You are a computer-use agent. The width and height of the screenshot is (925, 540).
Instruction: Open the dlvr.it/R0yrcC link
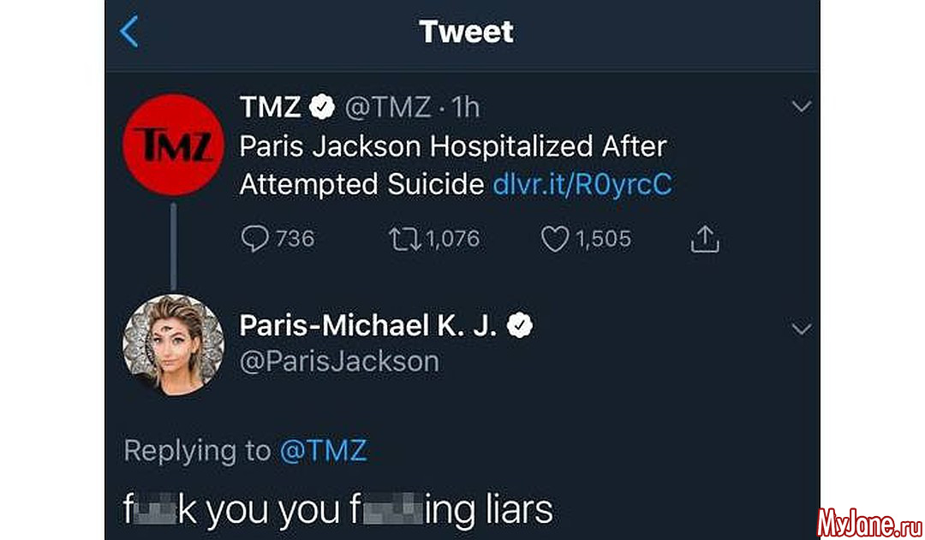point(582,184)
